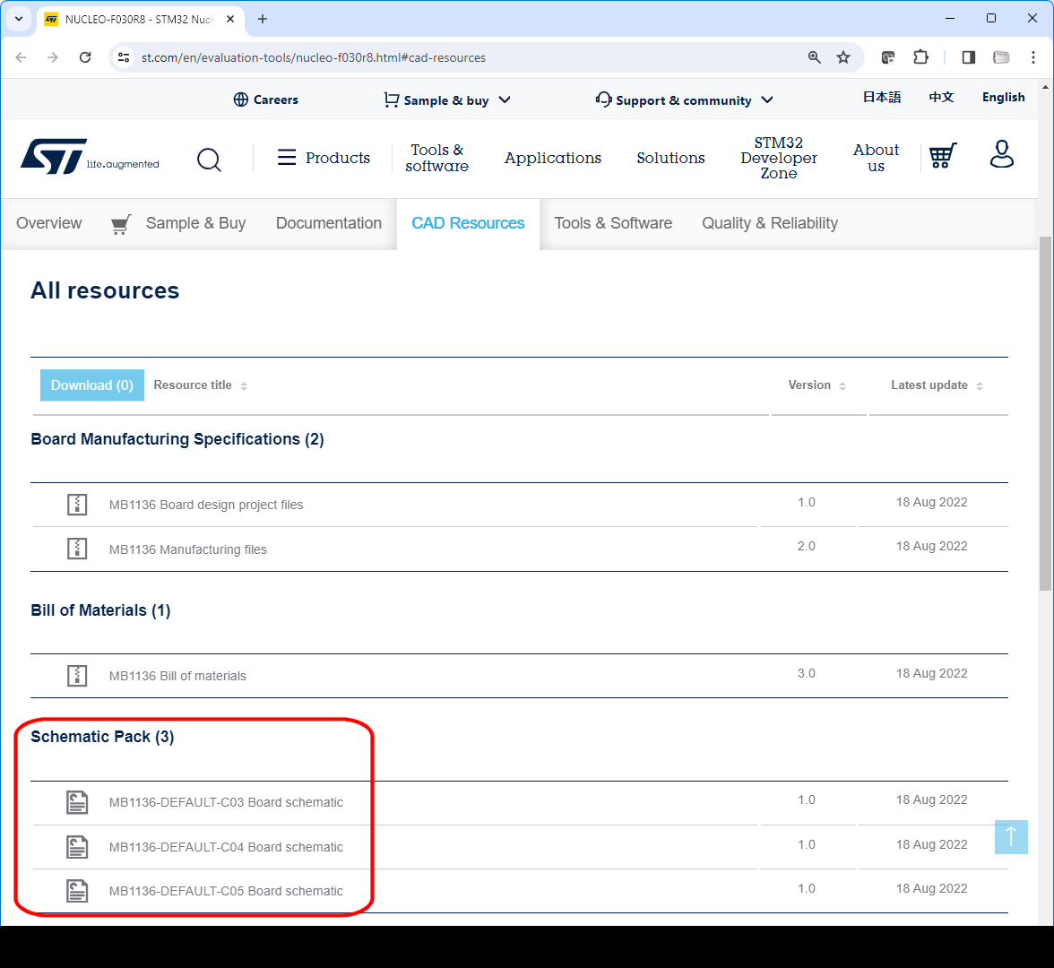
Task: Expand the Sample & buy dropdown
Action: (446, 99)
